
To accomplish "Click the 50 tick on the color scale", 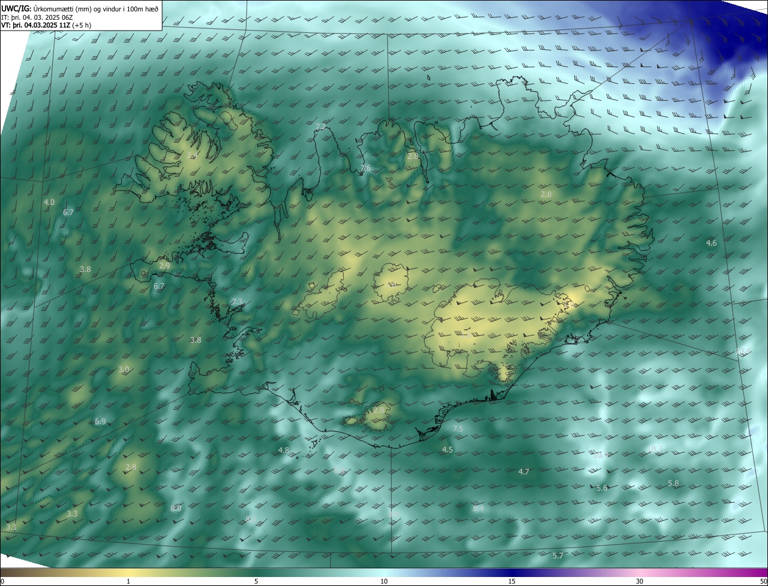I will pos(763,581).
